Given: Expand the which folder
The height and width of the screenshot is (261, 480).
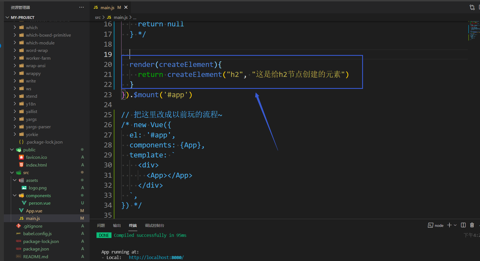Looking at the screenshot, I should click(x=15, y=27).
